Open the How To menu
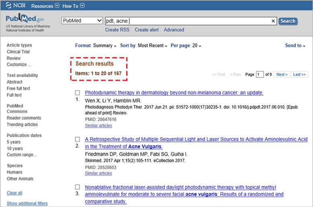 [x=74, y=6]
